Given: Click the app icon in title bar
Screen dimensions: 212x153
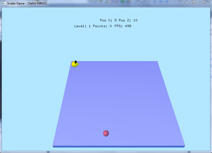Looking at the screenshot, I should pos(4,3).
